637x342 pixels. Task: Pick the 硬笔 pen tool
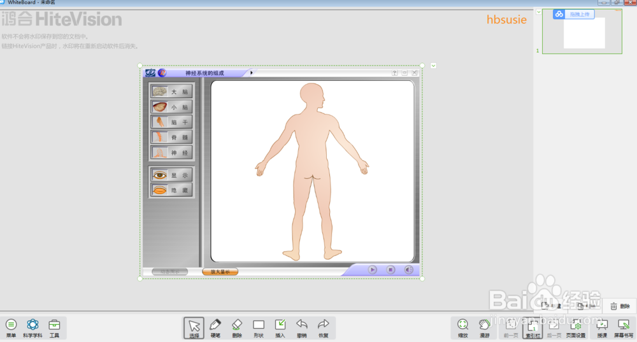(x=215, y=328)
